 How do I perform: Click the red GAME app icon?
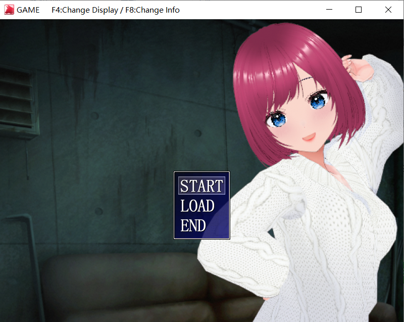tap(9, 10)
